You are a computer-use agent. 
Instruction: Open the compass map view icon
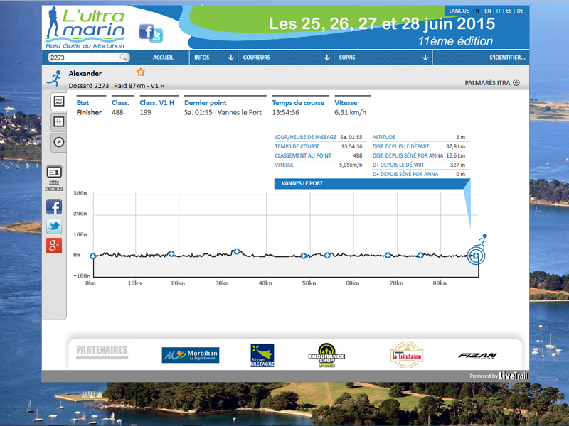(59, 142)
